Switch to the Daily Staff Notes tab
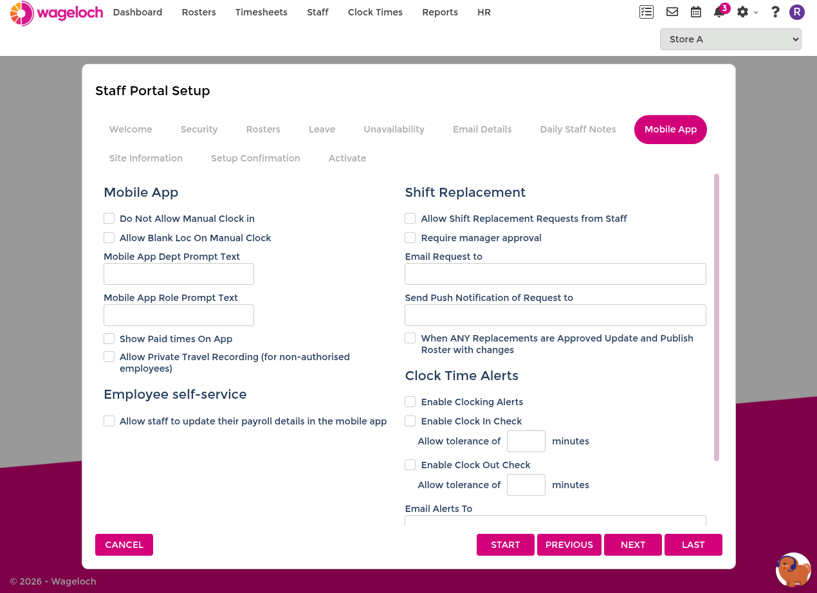The width and height of the screenshot is (817, 593). click(578, 129)
